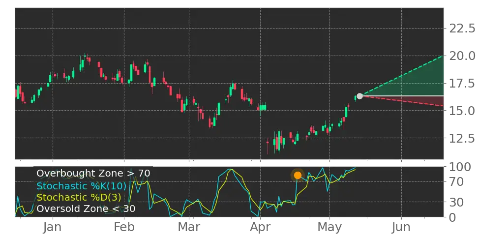Click the Feb label on the date axis
Viewport: 478px width, 239px height.
point(124,227)
